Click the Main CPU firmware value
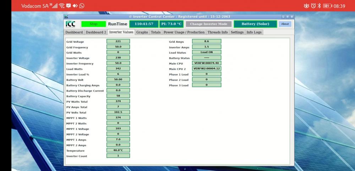The height and width of the screenshot is (171, 355). pyautogui.click(x=207, y=63)
